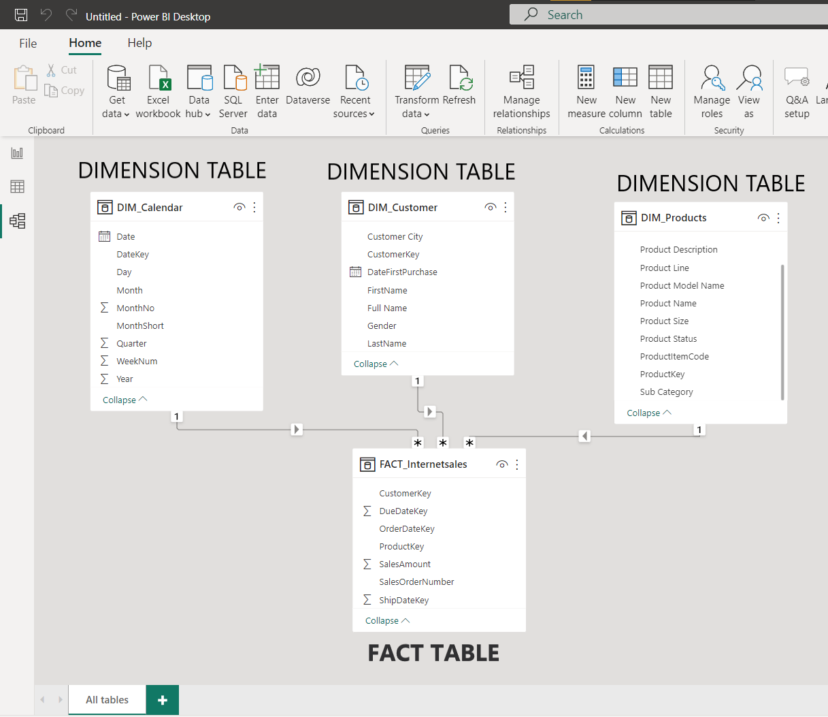Image resolution: width=828 pixels, height=717 pixels.
Task: Toggle visibility of DIM_Calendar table
Action: (239, 207)
